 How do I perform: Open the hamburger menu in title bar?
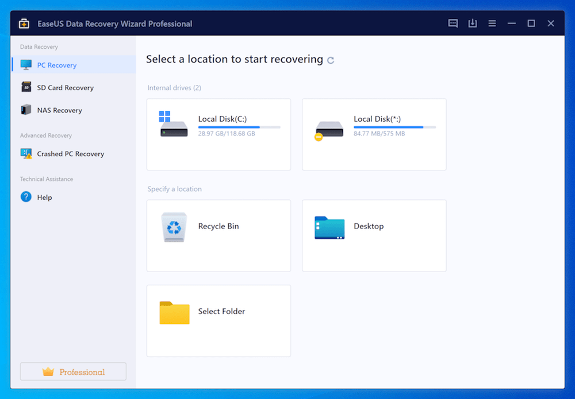tap(492, 24)
